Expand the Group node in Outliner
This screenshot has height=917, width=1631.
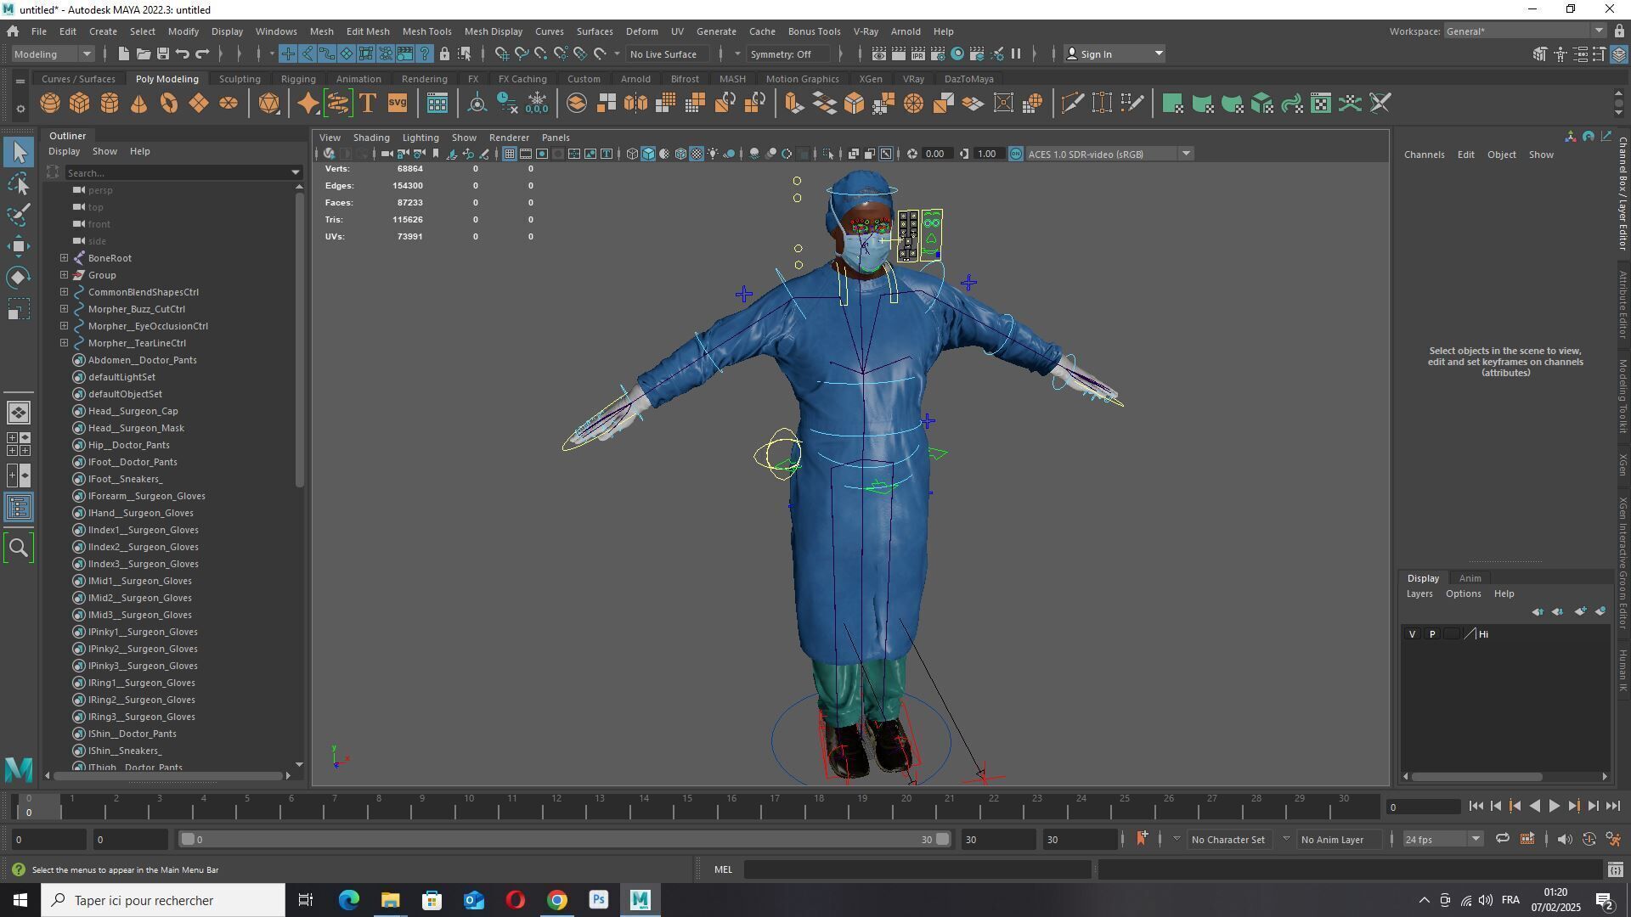point(65,275)
